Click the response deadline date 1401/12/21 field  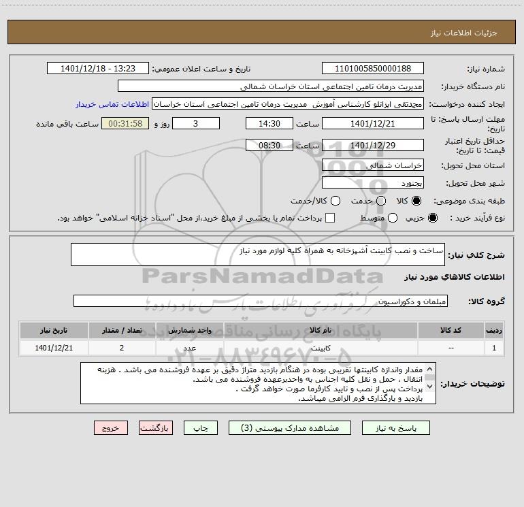pos(373,123)
